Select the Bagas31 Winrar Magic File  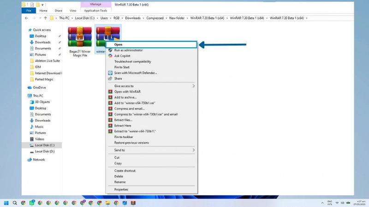[80, 41]
